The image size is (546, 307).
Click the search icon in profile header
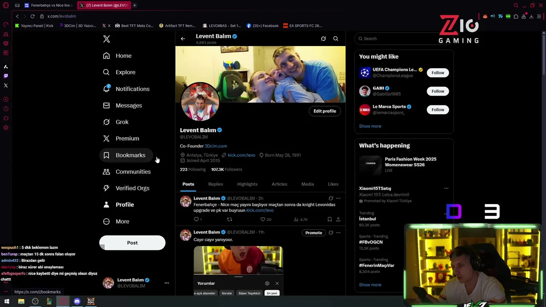pyautogui.click(x=336, y=39)
